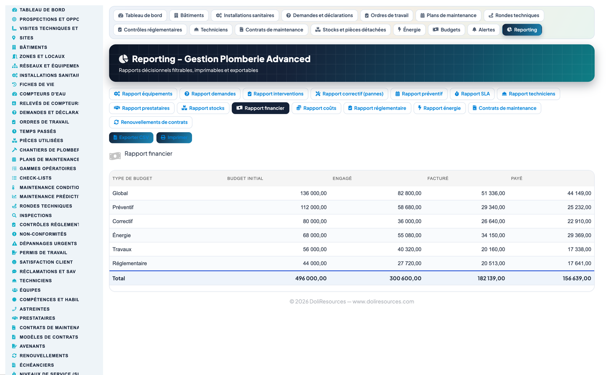Open Permis de travail in sidebar
This screenshot has height=375, width=606.
[43, 253]
